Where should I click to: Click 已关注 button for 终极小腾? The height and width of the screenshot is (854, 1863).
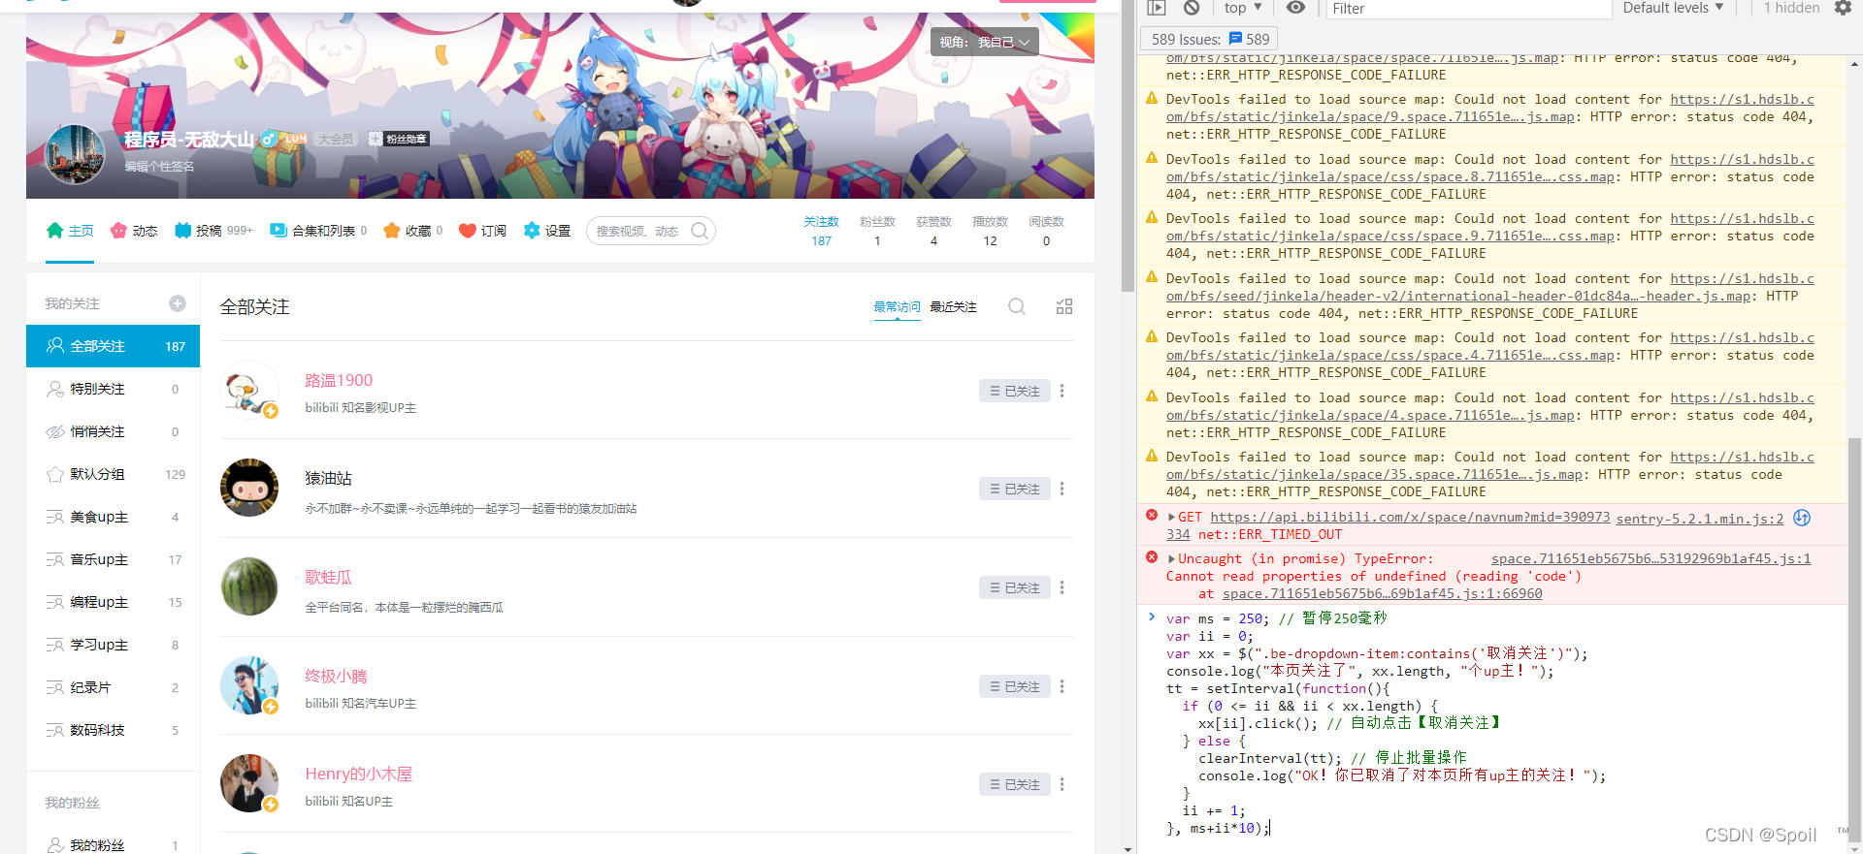(x=1014, y=686)
